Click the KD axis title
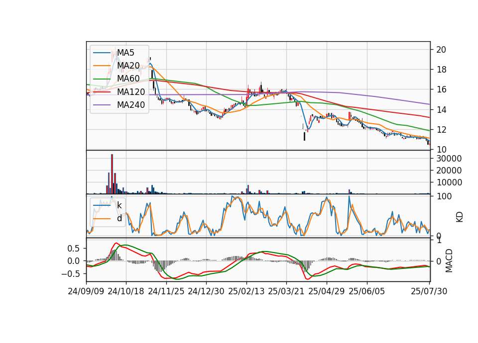This screenshot has width=478, height=343. click(x=460, y=217)
